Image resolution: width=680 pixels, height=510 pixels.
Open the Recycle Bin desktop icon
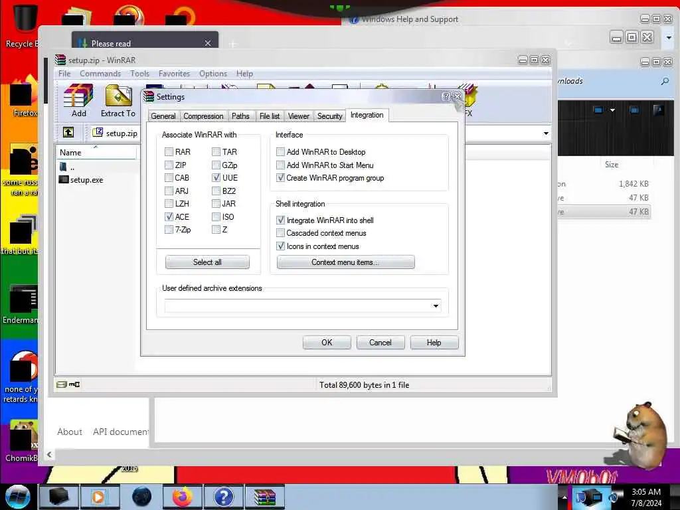point(24,24)
